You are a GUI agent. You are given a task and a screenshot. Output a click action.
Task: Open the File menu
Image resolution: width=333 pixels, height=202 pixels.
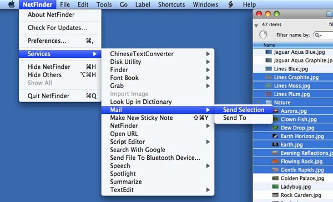pyautogui.click(x=65, y=4)
